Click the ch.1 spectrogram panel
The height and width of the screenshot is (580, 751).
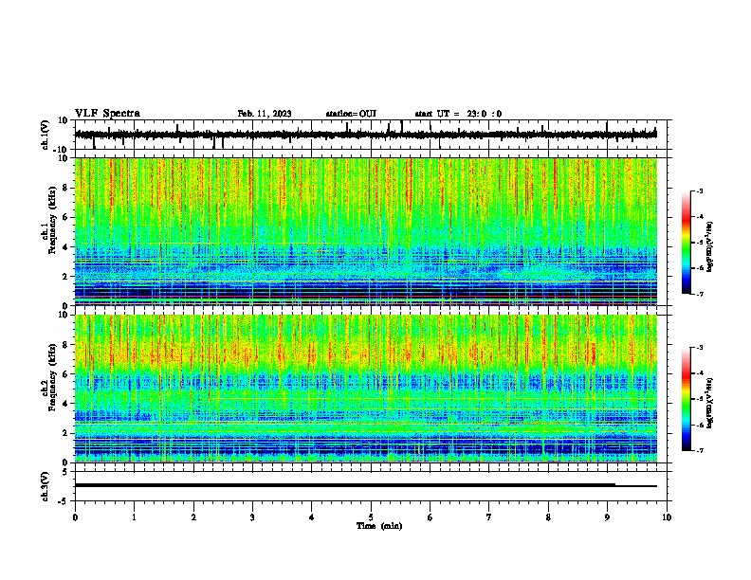[x=365, y=231]
